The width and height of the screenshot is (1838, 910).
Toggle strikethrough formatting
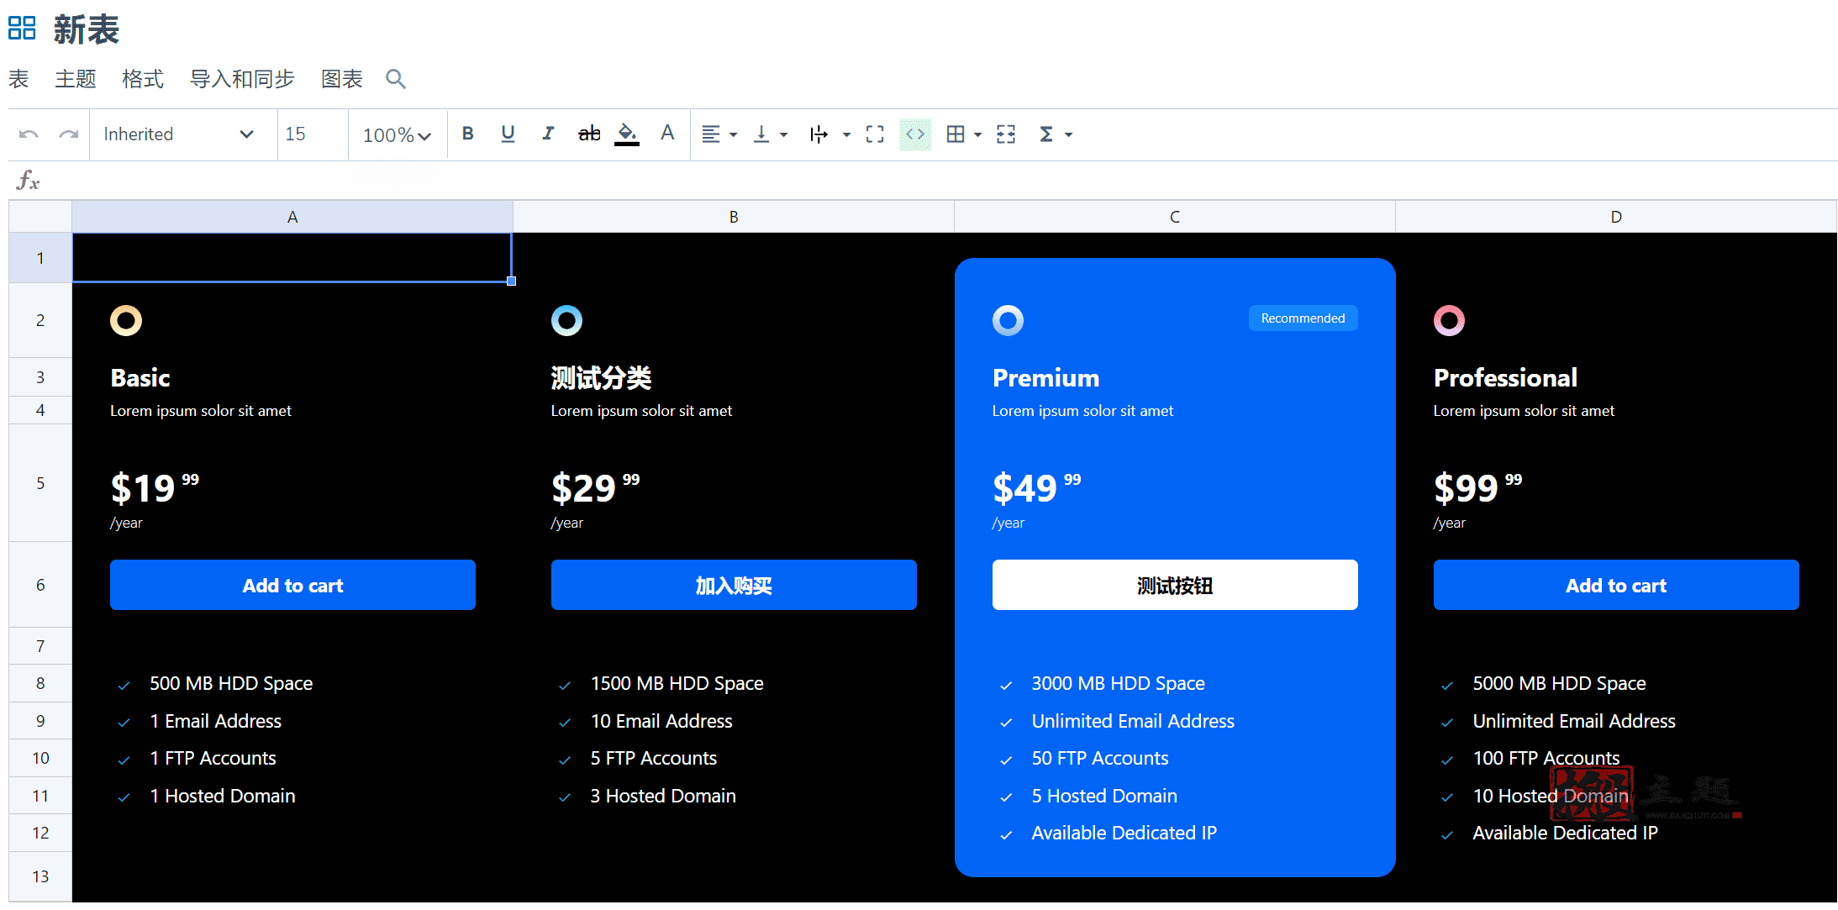[x=589, y=134]
